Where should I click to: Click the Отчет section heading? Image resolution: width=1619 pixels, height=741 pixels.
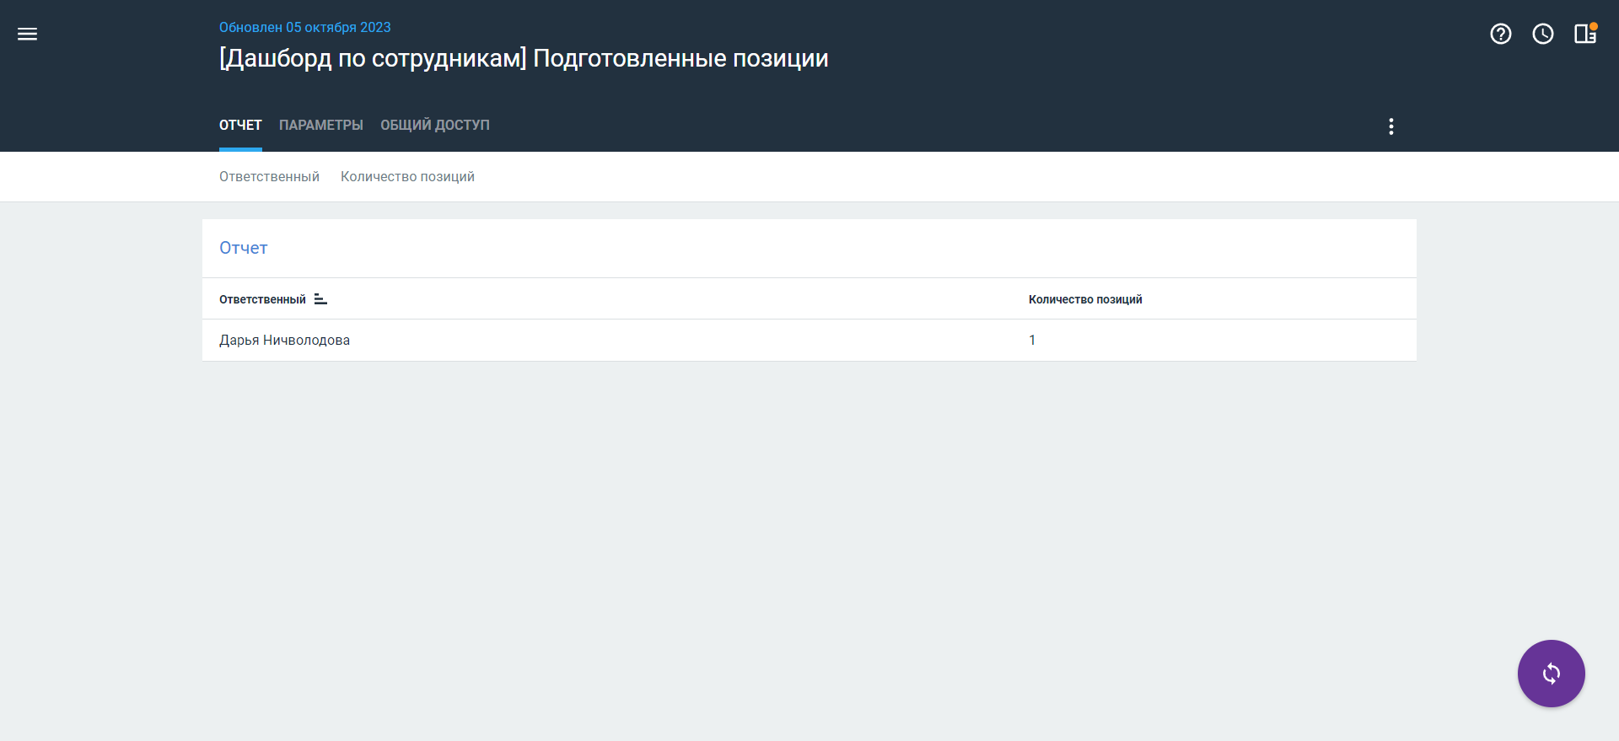(x=244, y=248)
